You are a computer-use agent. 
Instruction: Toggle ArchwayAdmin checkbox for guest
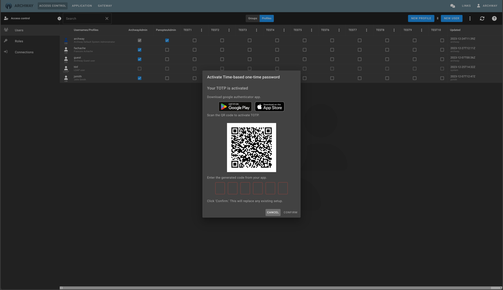[140, 59]
